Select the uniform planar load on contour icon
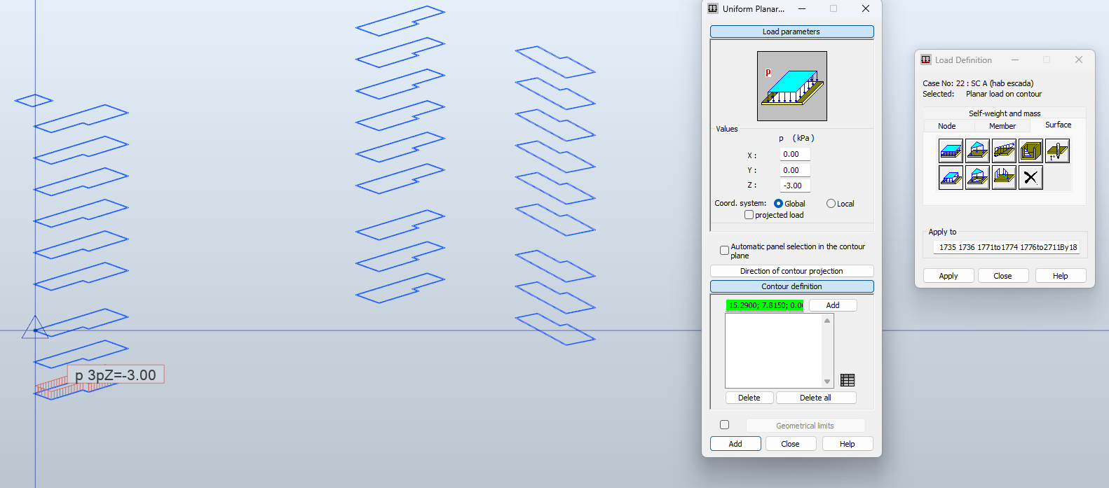Viewport: 1109px width, 488px height. tap(951, 177)
